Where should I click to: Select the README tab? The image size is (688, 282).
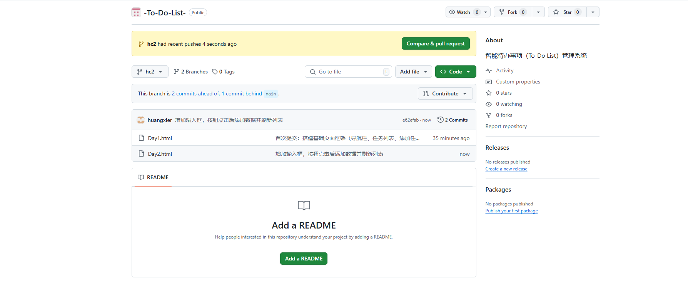[153, 177]
